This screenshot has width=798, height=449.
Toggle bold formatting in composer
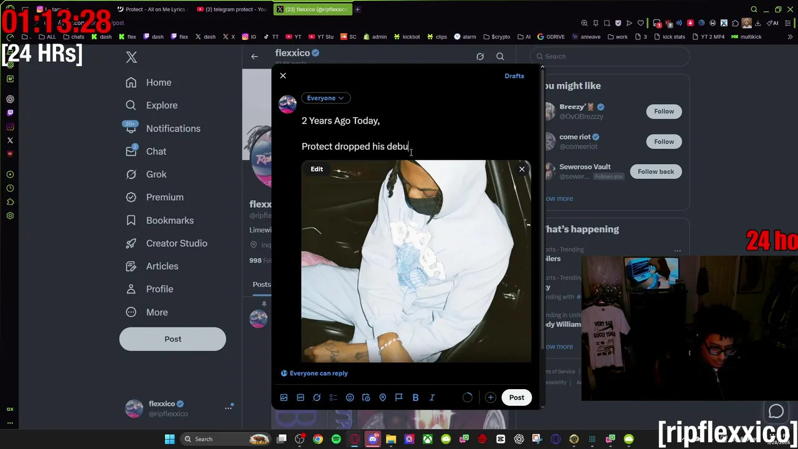click(x=415, y=397)
